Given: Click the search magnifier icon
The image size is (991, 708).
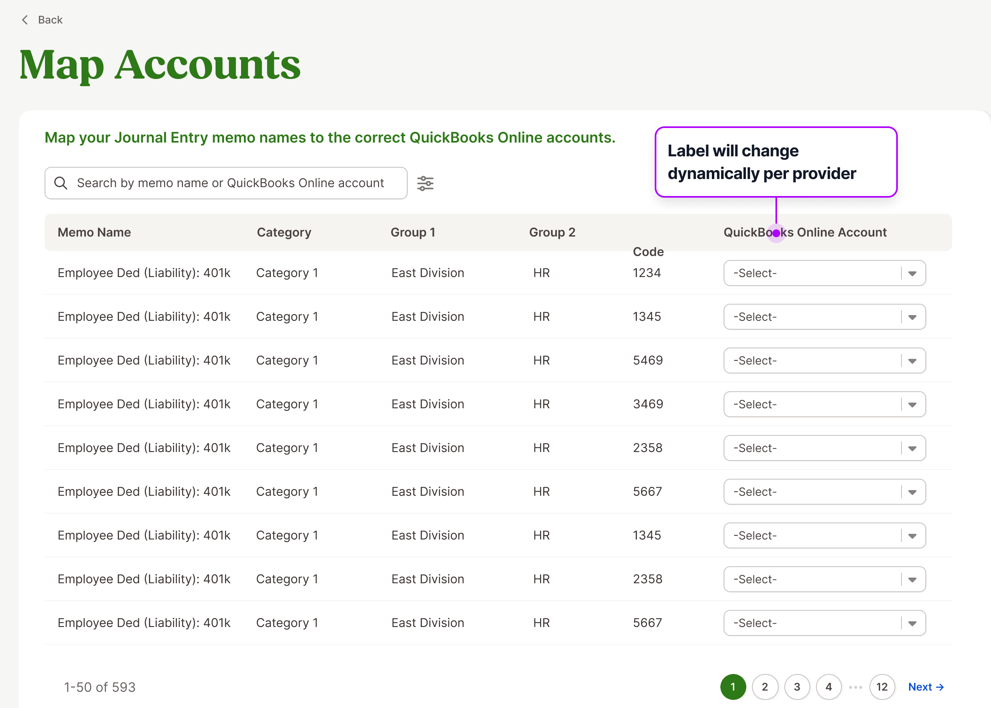Looking at the screenshot, I should coord(61,183).
